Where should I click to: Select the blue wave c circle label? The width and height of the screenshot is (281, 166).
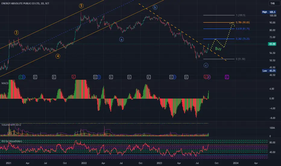[206, 65]
